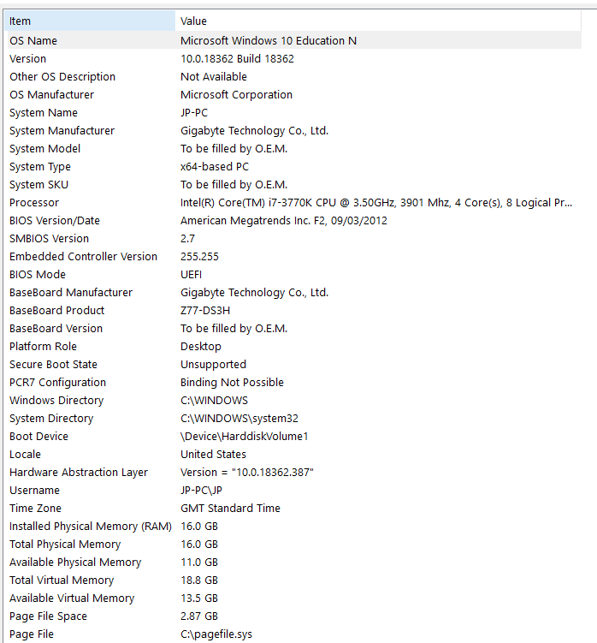Select the Total Virtual Memory row
Viewport: 597px width, 643px height.
coord(62,580)
